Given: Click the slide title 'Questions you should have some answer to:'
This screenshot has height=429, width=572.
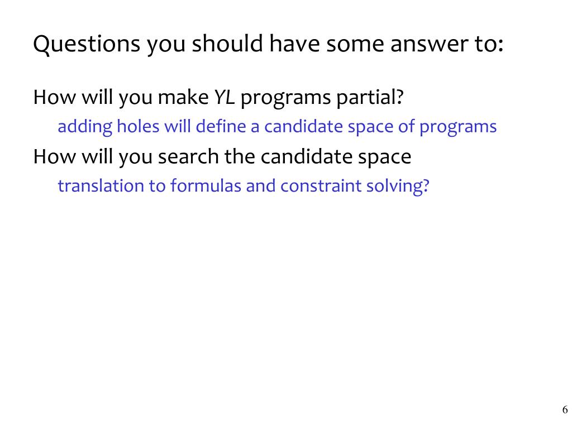Looking at the screenshot, I should 269,44.
